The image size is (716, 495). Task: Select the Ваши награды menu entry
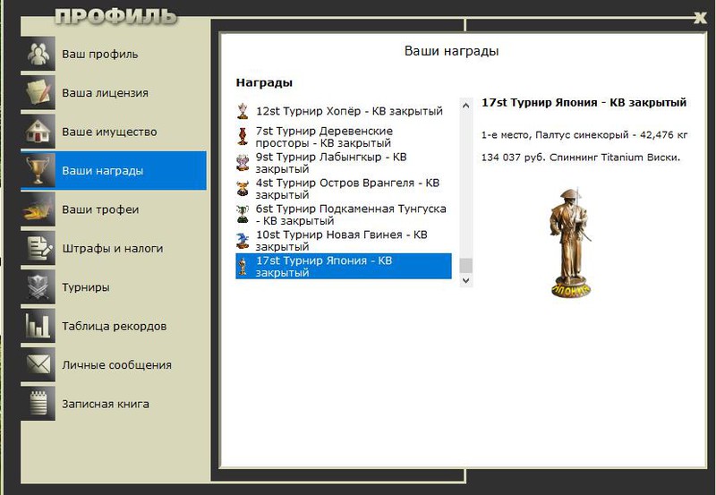114,170
